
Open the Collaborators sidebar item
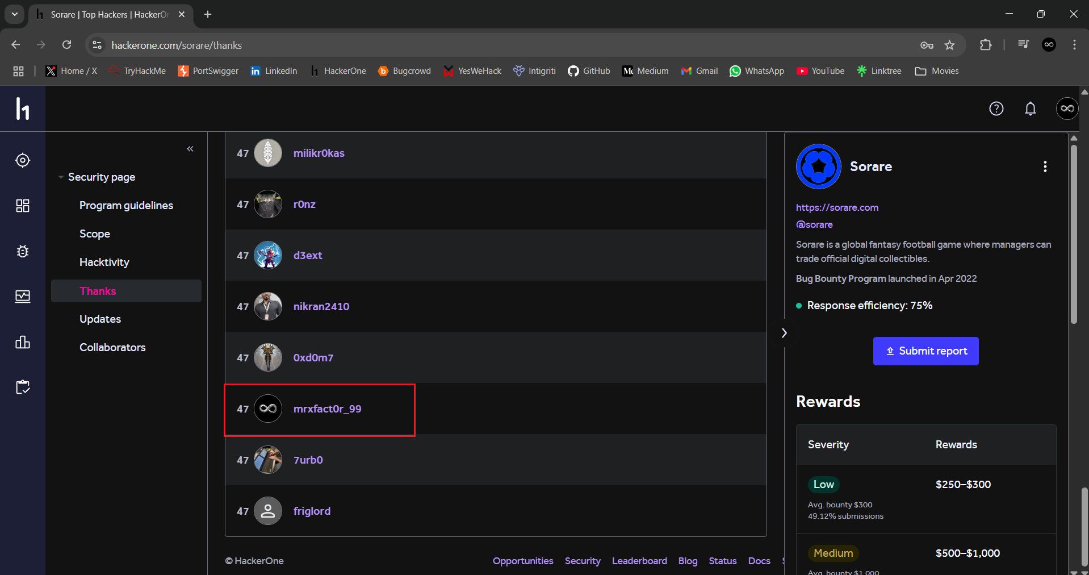[x=112, y=348]
